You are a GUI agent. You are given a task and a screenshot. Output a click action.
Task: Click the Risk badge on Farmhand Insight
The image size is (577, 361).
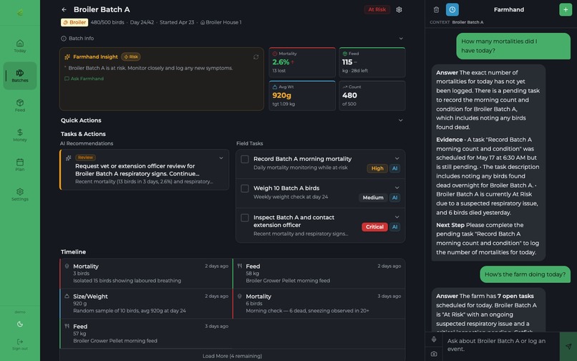click(131, 57)
